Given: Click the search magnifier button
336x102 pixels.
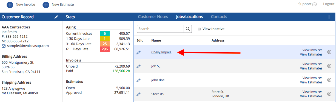Looking at the screenshot, I should click(188, 29).
